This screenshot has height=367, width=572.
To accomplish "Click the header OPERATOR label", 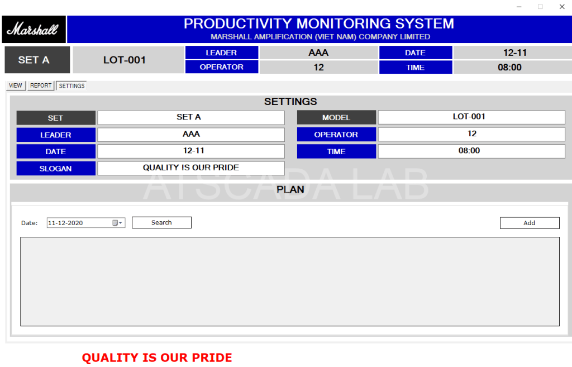I will click(x=222, y=67).
